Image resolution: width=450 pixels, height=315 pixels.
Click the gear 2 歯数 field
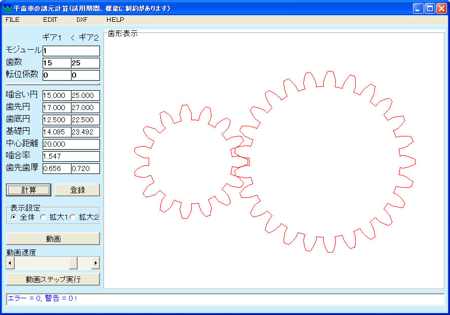[85, 63]
